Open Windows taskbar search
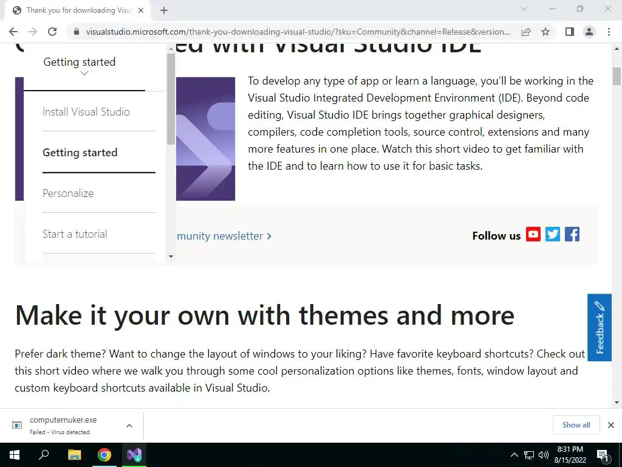This screenshot has height=467, width=622. tap(44, 455)
